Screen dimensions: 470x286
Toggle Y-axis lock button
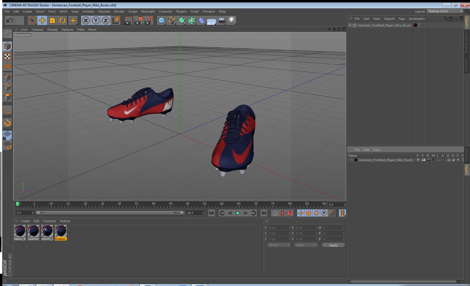(x=96, y=20)
